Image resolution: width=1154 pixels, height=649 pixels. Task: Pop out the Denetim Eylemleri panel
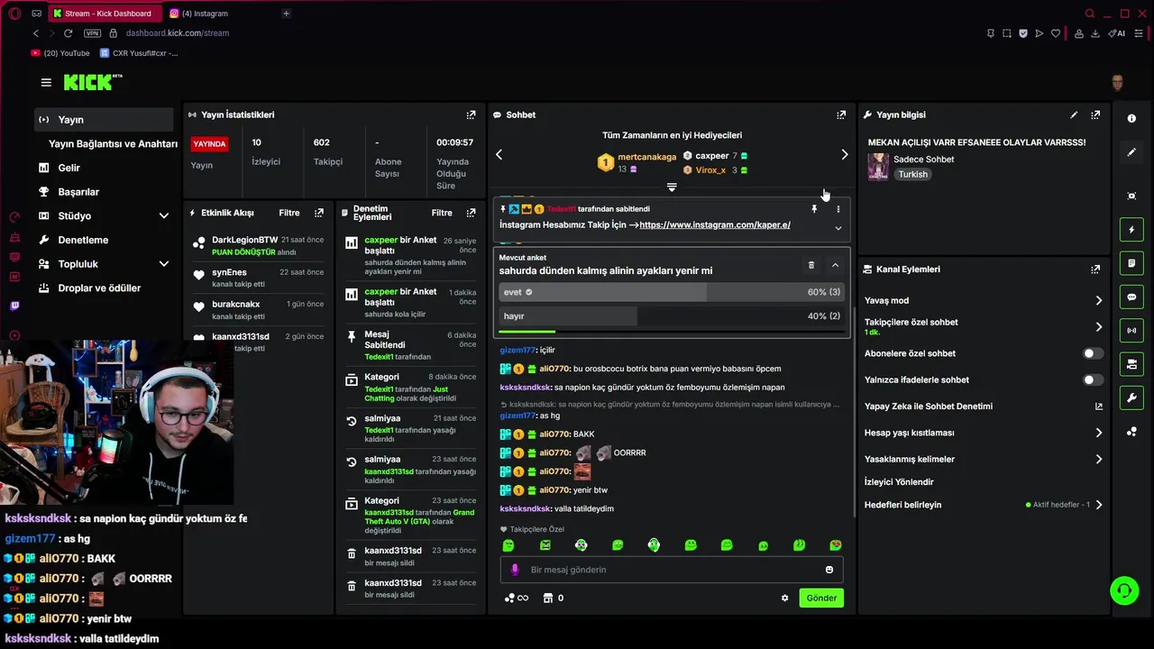click(x=471, y=213)
